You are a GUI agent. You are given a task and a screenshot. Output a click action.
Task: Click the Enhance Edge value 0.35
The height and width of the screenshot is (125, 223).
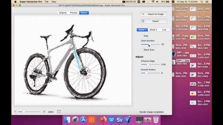click(x=163, y=65)
